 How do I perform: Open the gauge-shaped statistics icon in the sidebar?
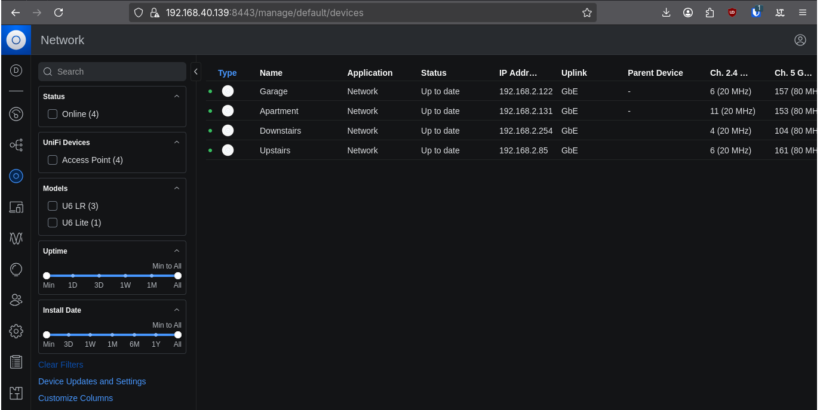pyautogui.click(x=16, y=114)
